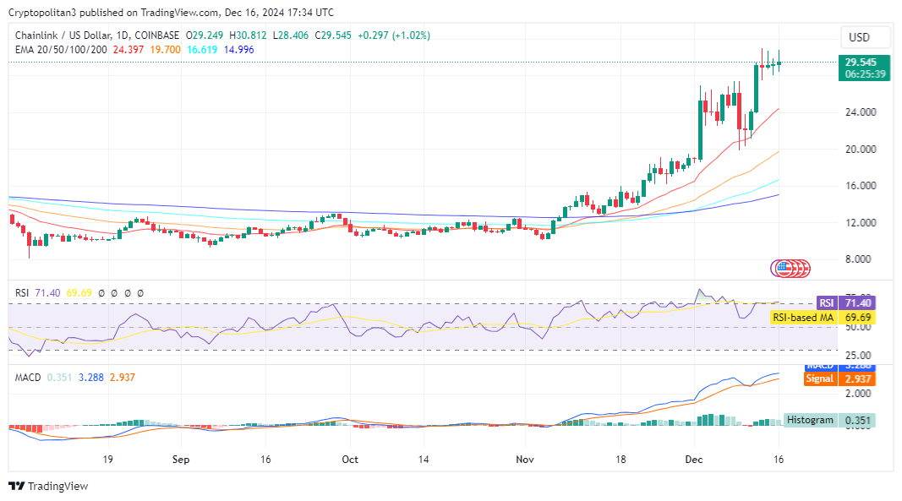This screenshot has width=902, height=501.
Task: Click the high price value H30.812
Action: (x=248, y=35)
